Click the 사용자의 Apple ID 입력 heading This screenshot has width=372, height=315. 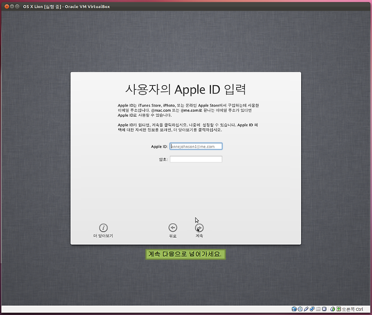pos(185,89)
